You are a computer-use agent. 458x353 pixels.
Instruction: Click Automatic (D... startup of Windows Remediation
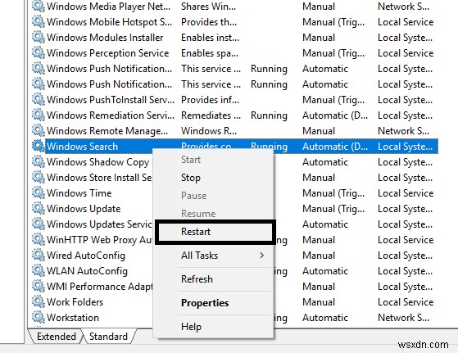[335, 115]
